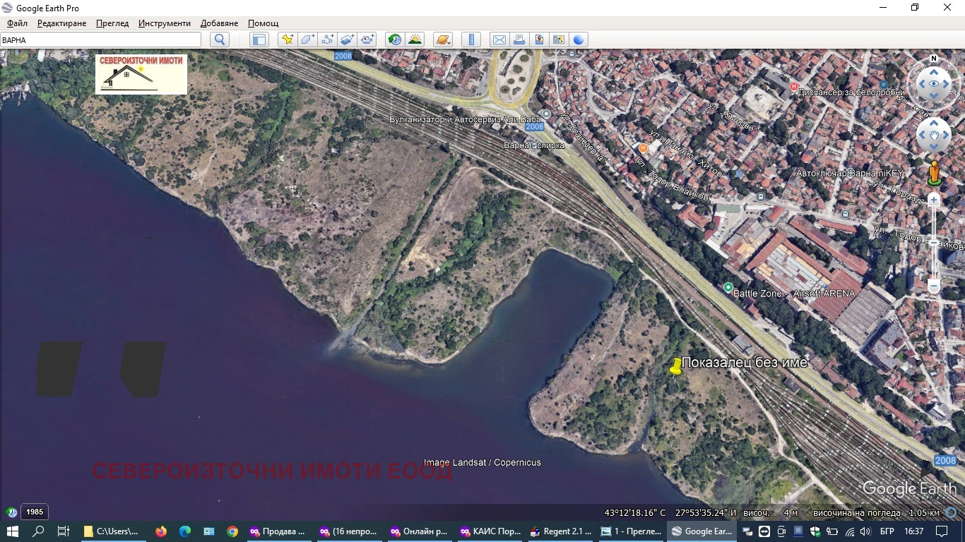Open the Инструменти menu
The height and width of the screenshot is (542, 965).
click(x=164, y=23)
